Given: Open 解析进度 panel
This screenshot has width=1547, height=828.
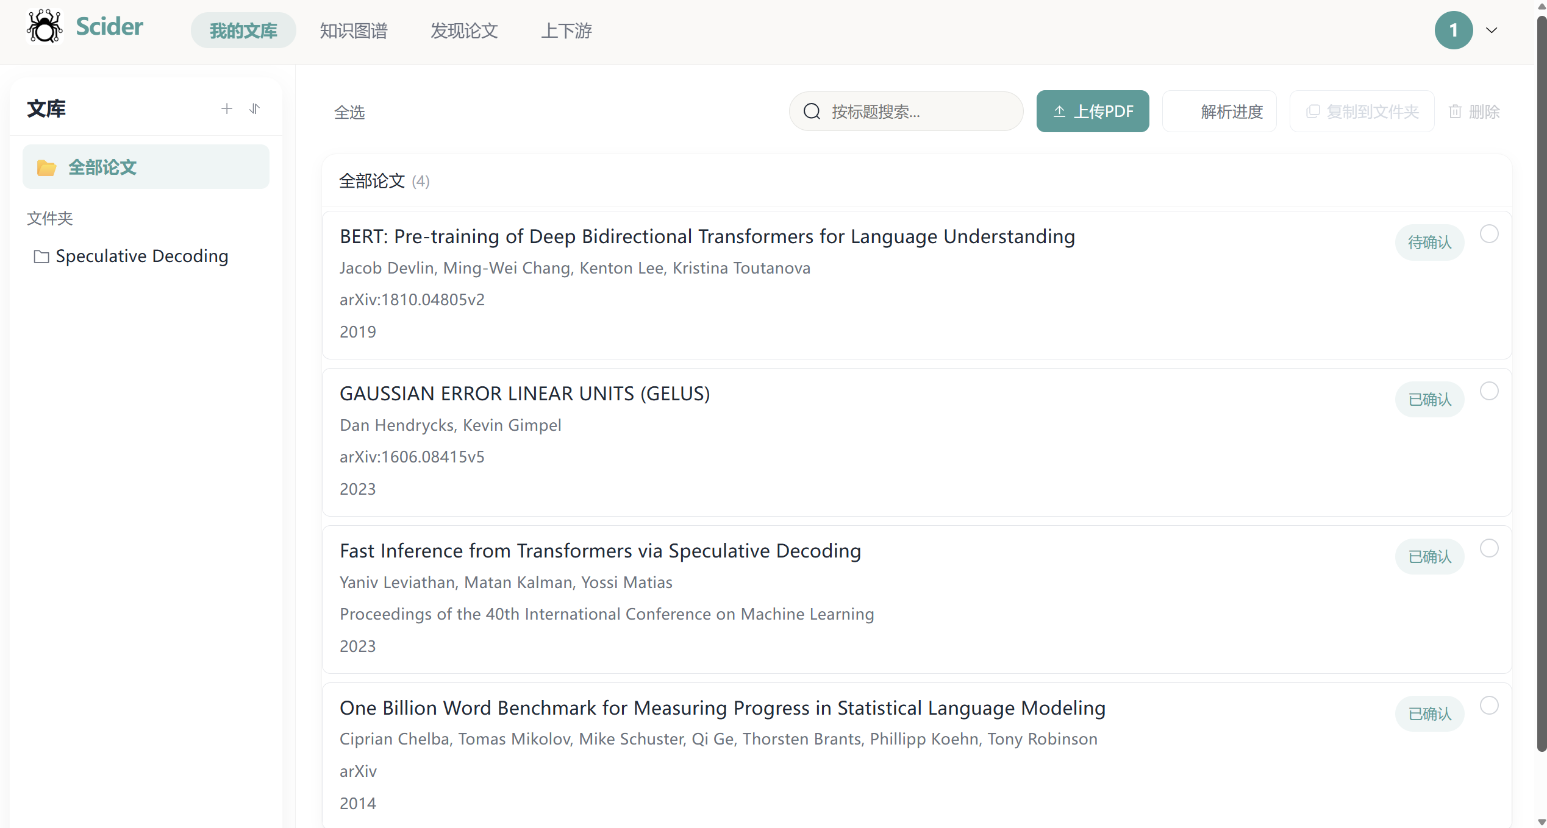Looking at the screenshot, I should pos(1219,111).
